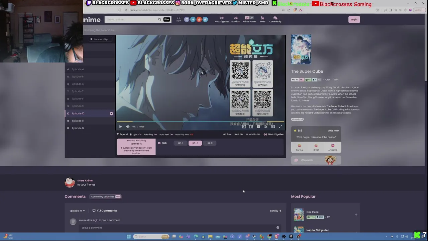Enable picture-in-picture mode in the player
This screenshot has height=241, width=428.
pyautogui.click(x=273, y=127)
